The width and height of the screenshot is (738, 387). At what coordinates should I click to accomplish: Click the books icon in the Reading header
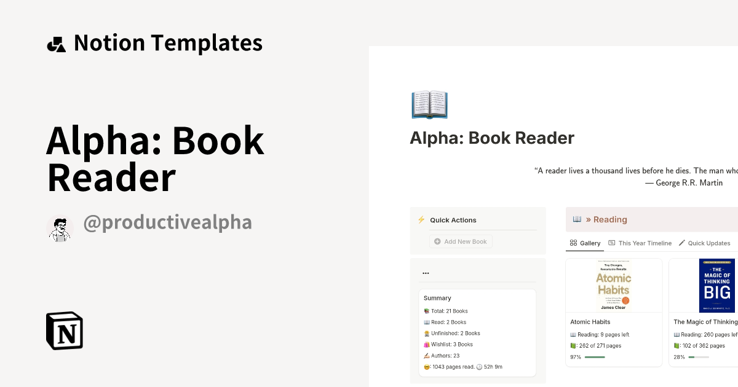pyautogui.click(x=577, y=219)
